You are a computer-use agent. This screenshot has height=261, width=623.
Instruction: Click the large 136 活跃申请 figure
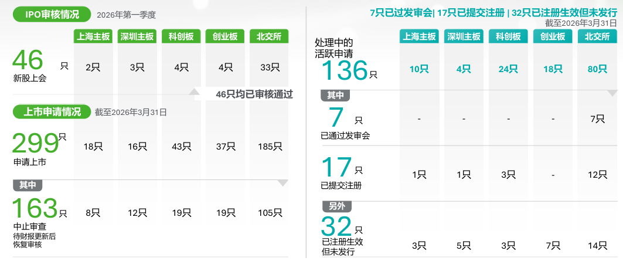[345, 71]
